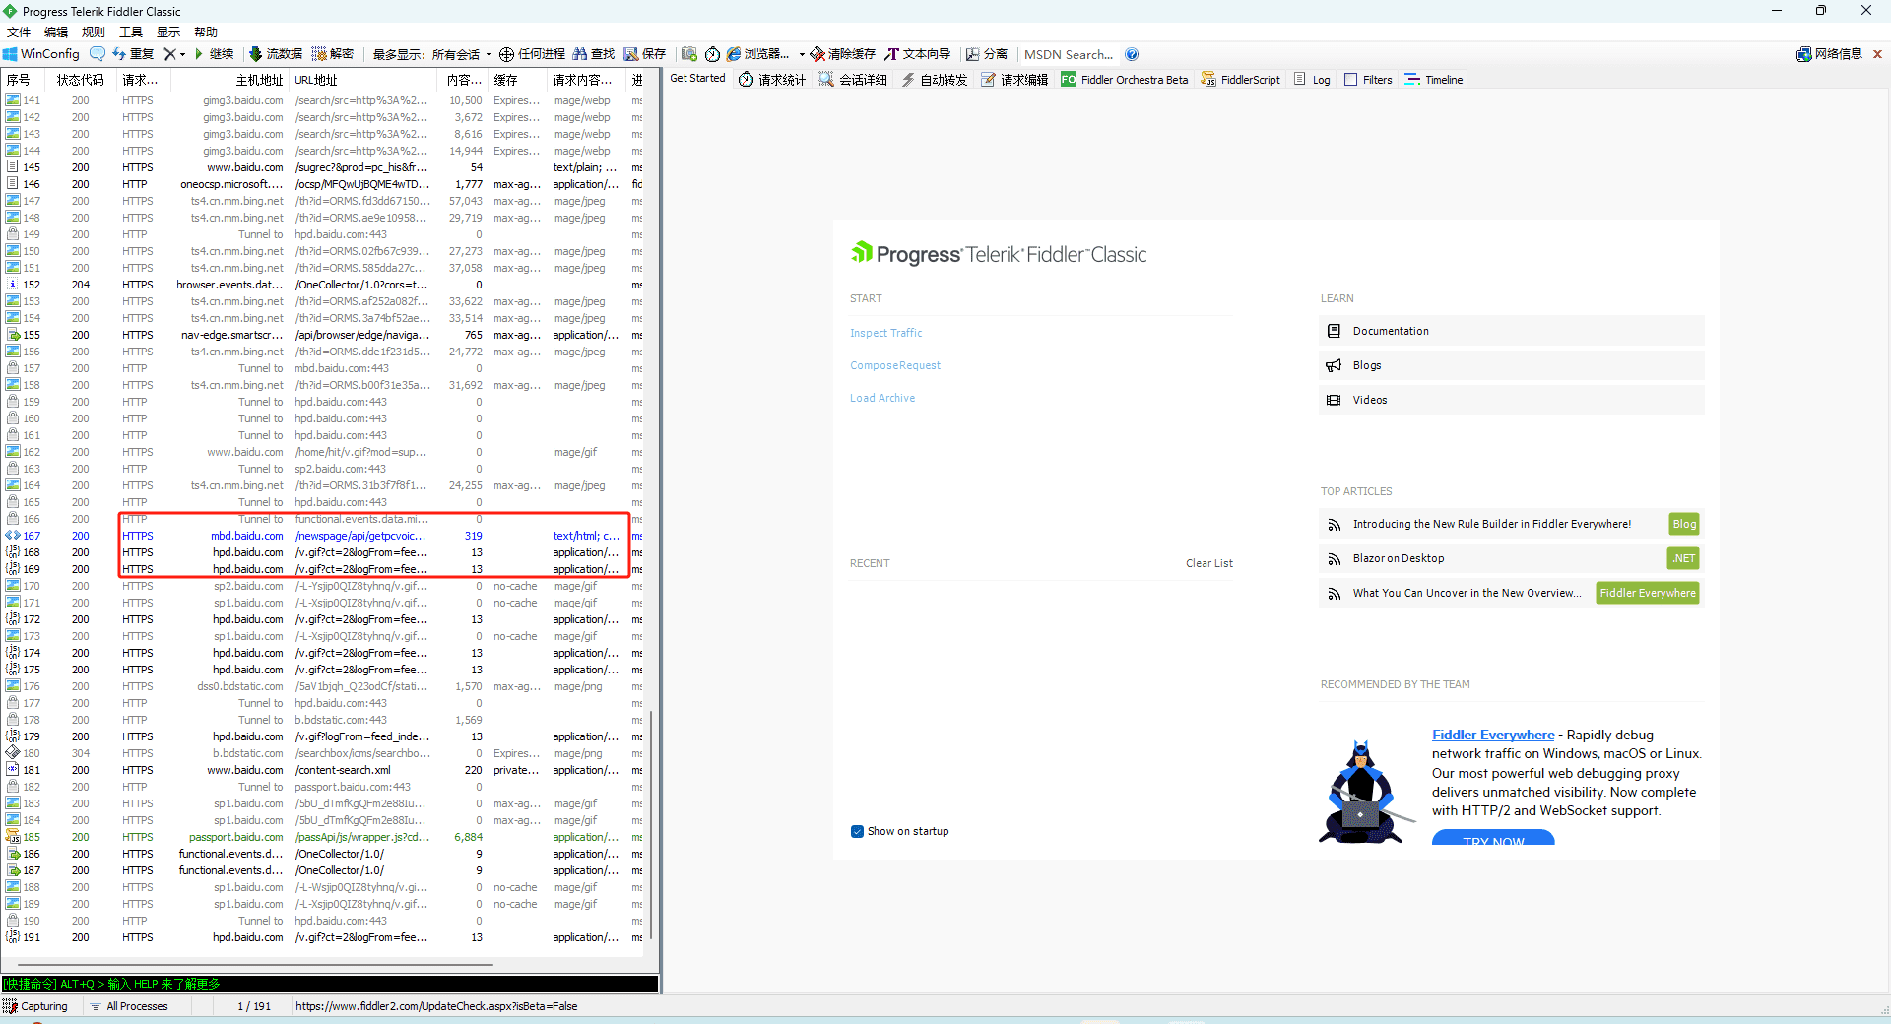Sort by 状态代码 column header
Viewport: 1891px width, 1024px height.
(x=80, y=80)
